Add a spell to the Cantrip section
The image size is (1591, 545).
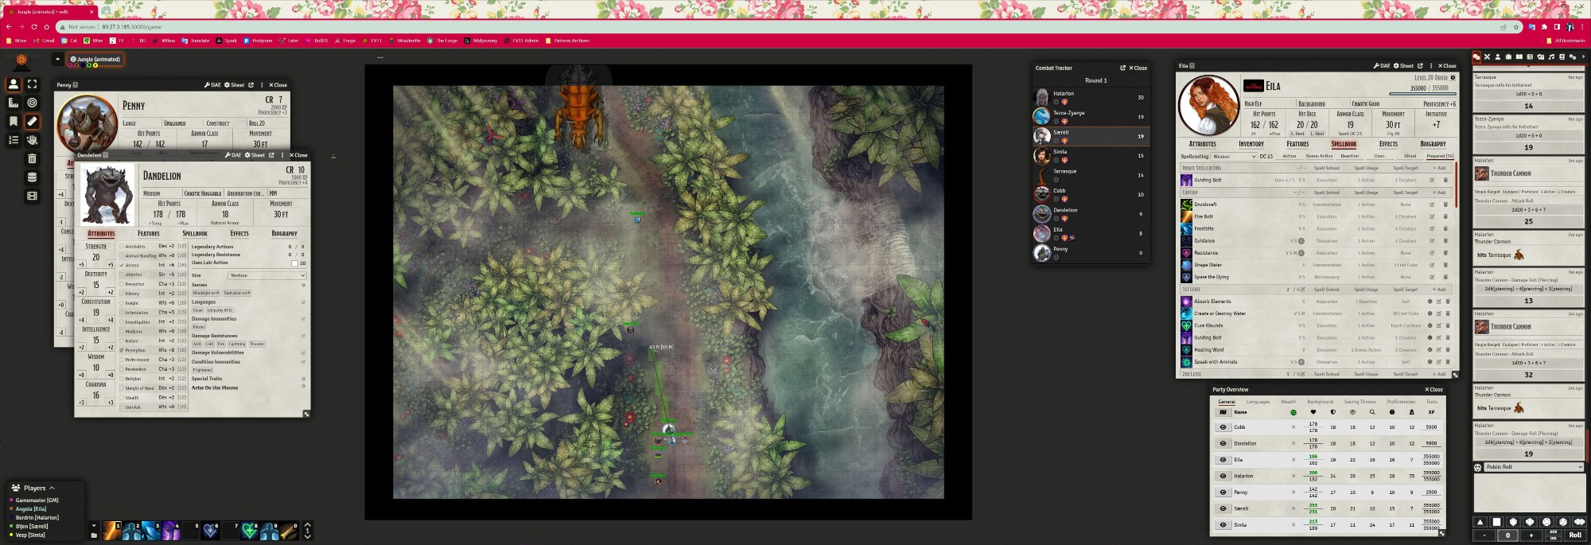point(1440,193)
